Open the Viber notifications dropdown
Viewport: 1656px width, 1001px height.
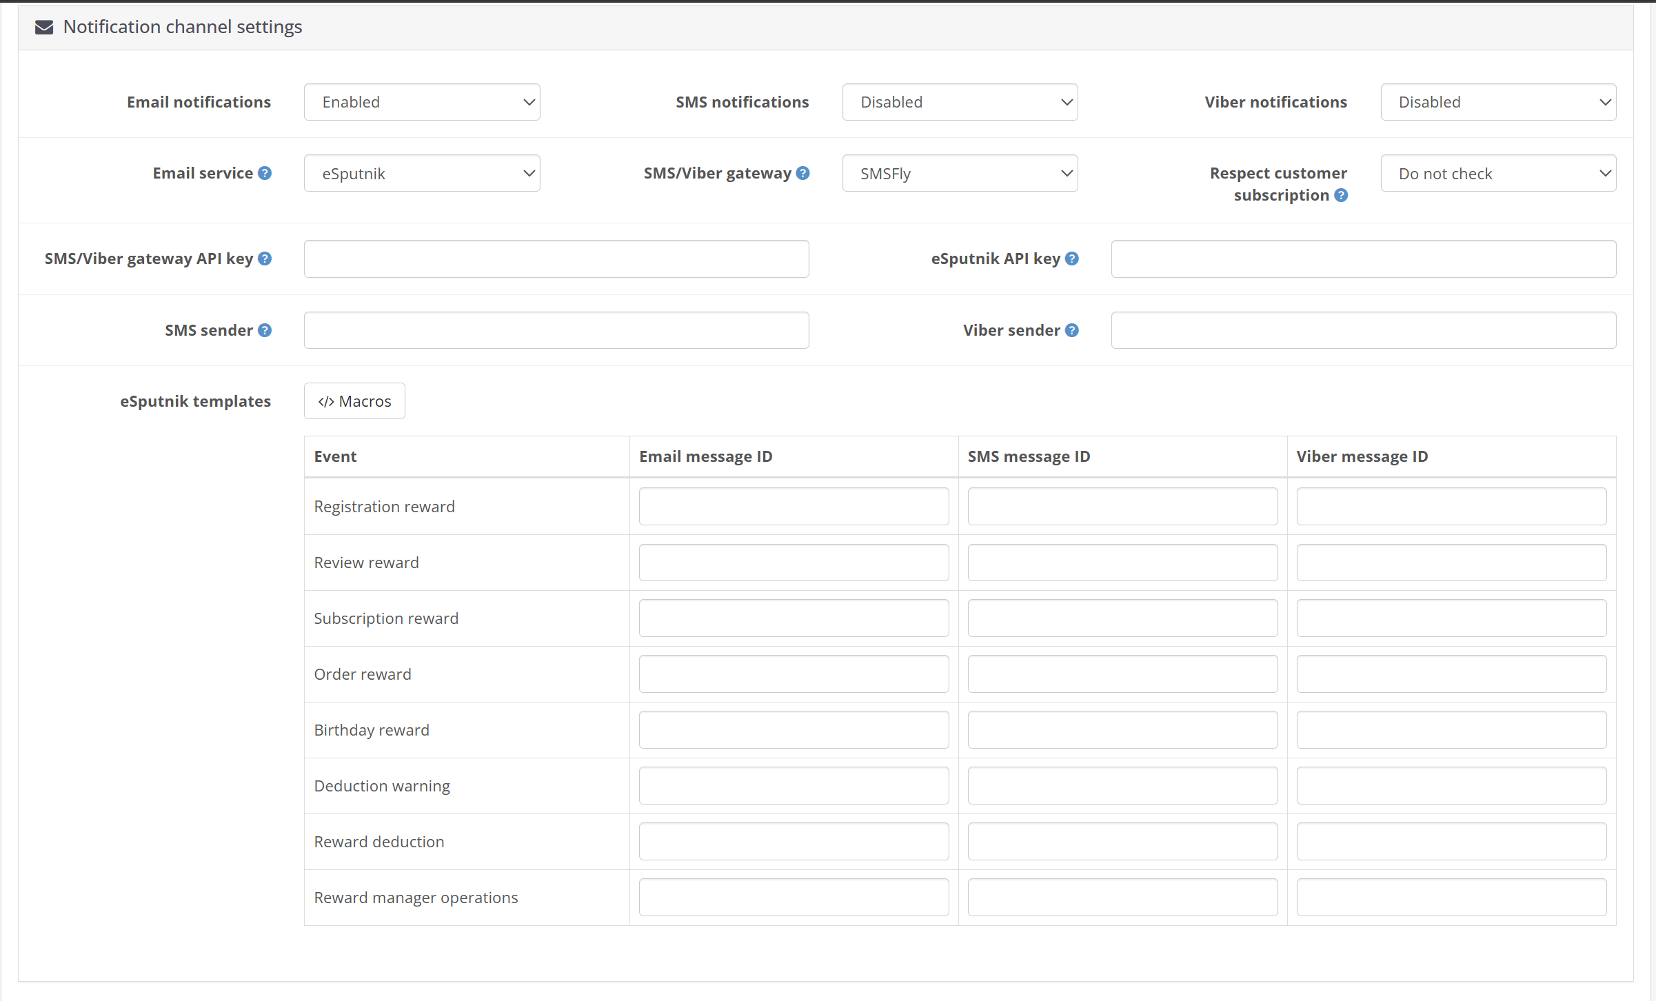(x=1498, y=102)
